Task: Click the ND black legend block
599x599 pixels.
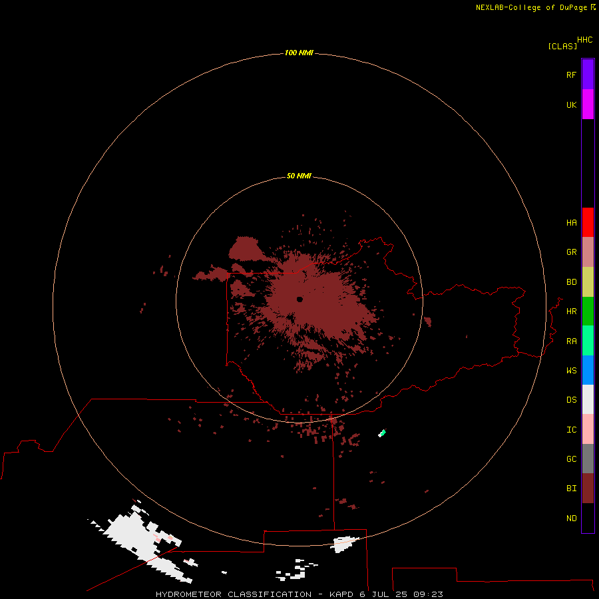Action: click(x=588, y=518)
